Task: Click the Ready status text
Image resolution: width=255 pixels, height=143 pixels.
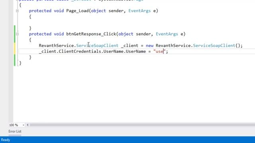Action: click(6, 140)
